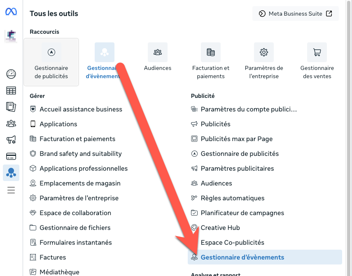Image resolution: width=352 pixels, height=276 pixels.
Task: Click shield icon beside Brand safety
Action: pos(33,153)
